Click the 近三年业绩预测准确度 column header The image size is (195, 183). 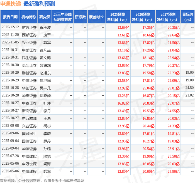tap(63, 17)
